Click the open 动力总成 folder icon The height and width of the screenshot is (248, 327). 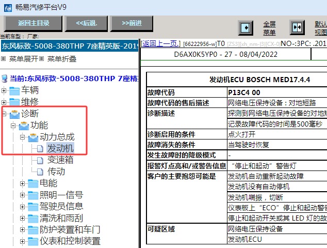tap(33, 137)
